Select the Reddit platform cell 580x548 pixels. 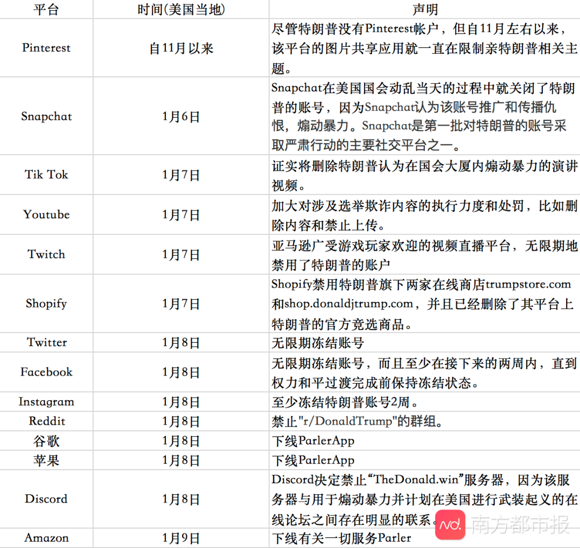click(46, 421)
